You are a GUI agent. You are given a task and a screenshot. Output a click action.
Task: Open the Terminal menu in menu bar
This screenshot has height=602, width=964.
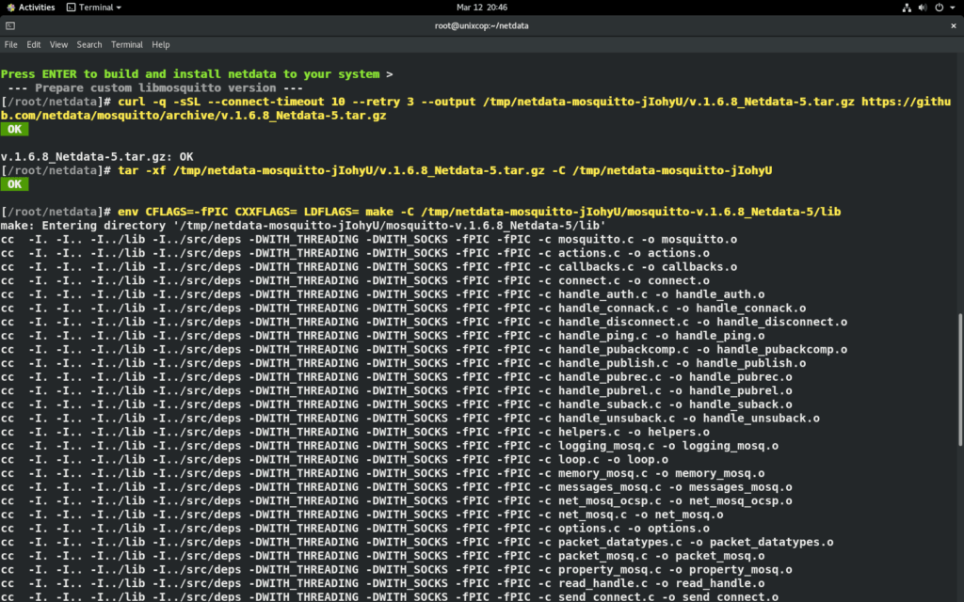coord(127,45)
